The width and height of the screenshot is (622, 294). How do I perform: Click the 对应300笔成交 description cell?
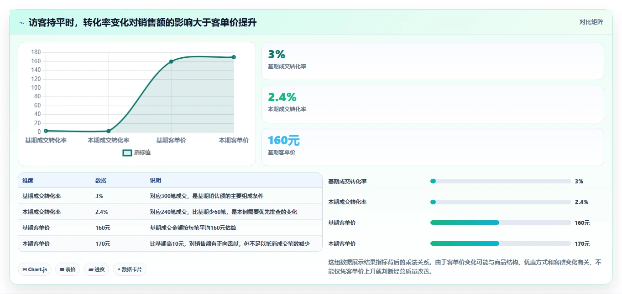click(207, 196)
